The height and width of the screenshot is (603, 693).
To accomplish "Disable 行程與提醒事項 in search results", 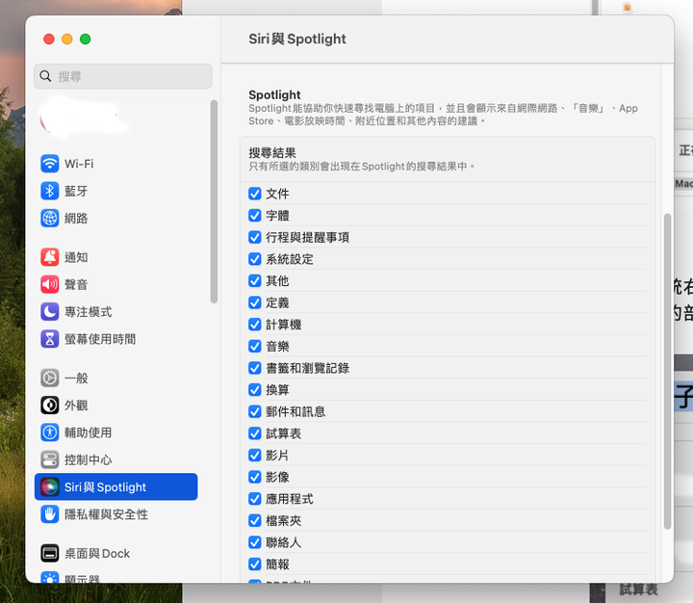I will [254, 237].
